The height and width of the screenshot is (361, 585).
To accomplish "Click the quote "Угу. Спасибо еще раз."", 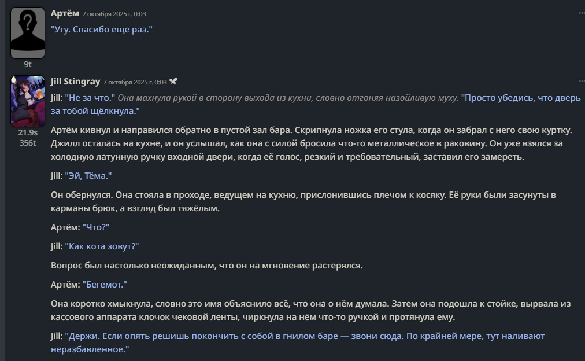I will (101, 29).
